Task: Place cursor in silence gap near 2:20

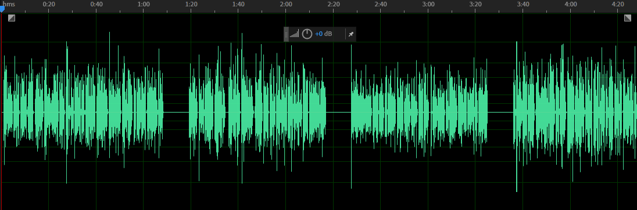Action: point(338,113)
